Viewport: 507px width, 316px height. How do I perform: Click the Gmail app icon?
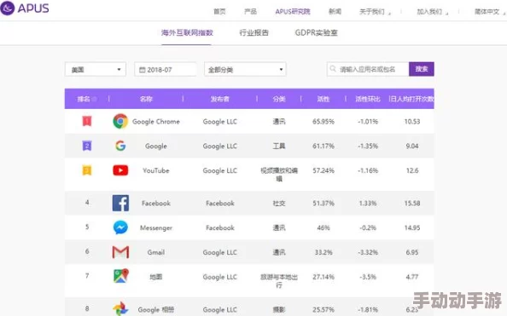pyautogui.click(x=120, y=252)
